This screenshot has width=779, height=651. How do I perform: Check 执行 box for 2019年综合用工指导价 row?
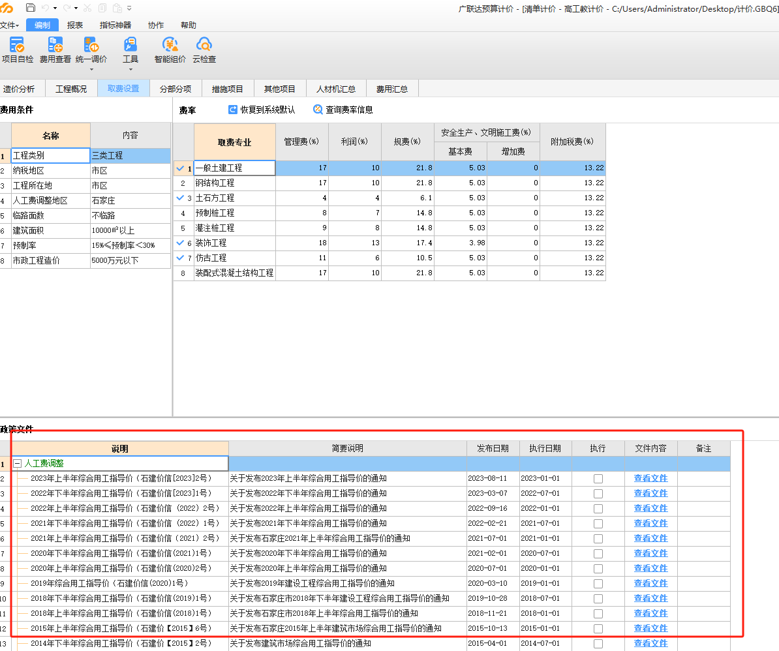598,583
